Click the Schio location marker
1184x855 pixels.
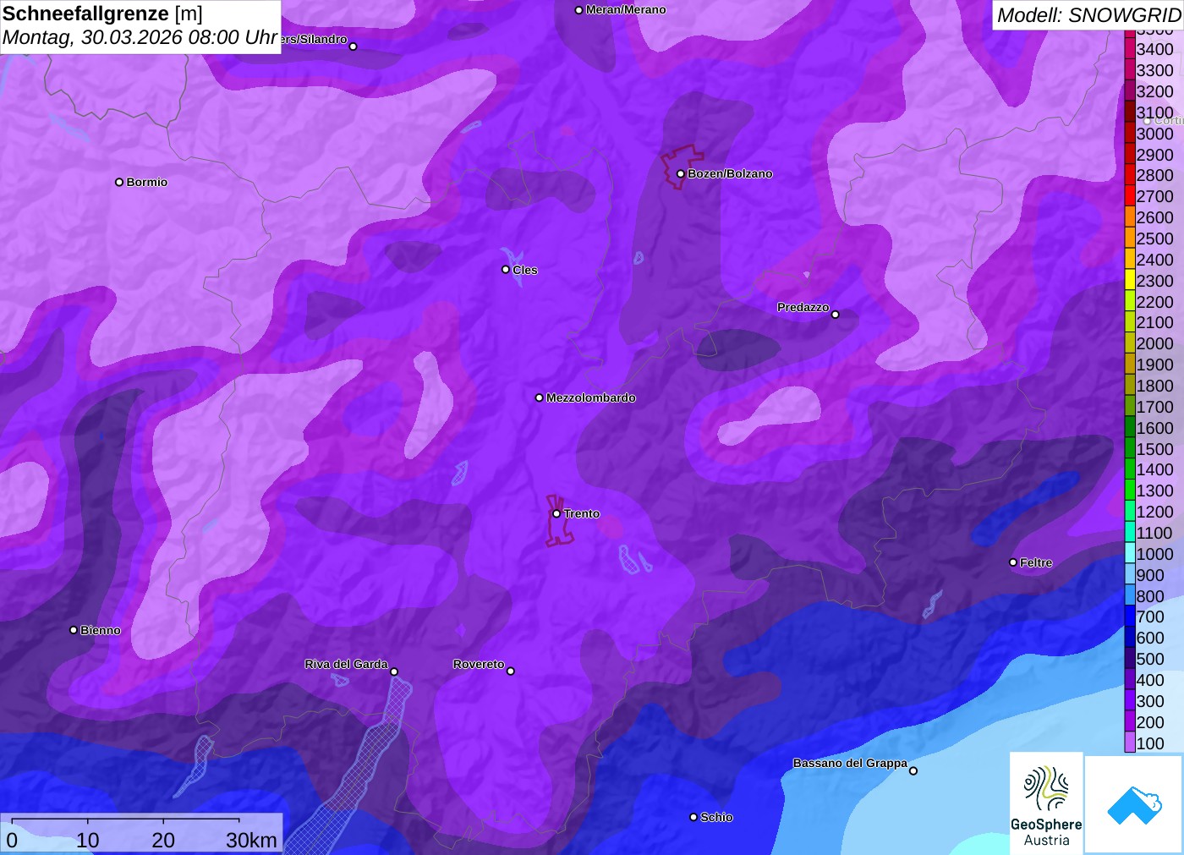(x=693, y=817)
